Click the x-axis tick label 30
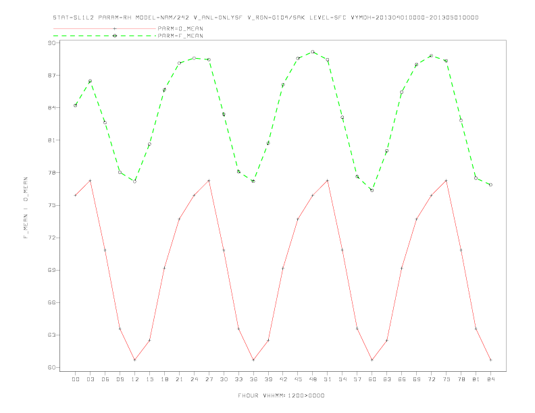Viewport: 535px width, 413px height. 224,379
